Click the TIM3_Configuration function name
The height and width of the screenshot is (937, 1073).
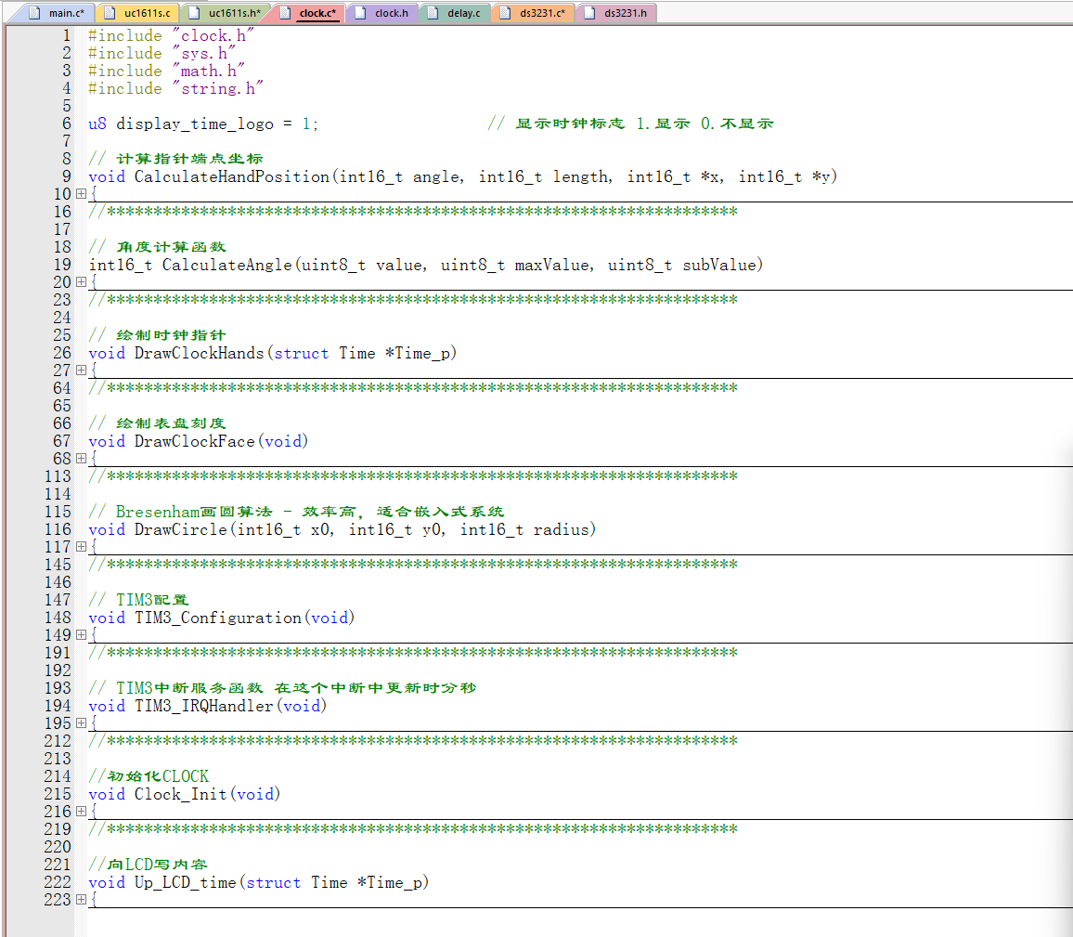(x=217, y=618)
